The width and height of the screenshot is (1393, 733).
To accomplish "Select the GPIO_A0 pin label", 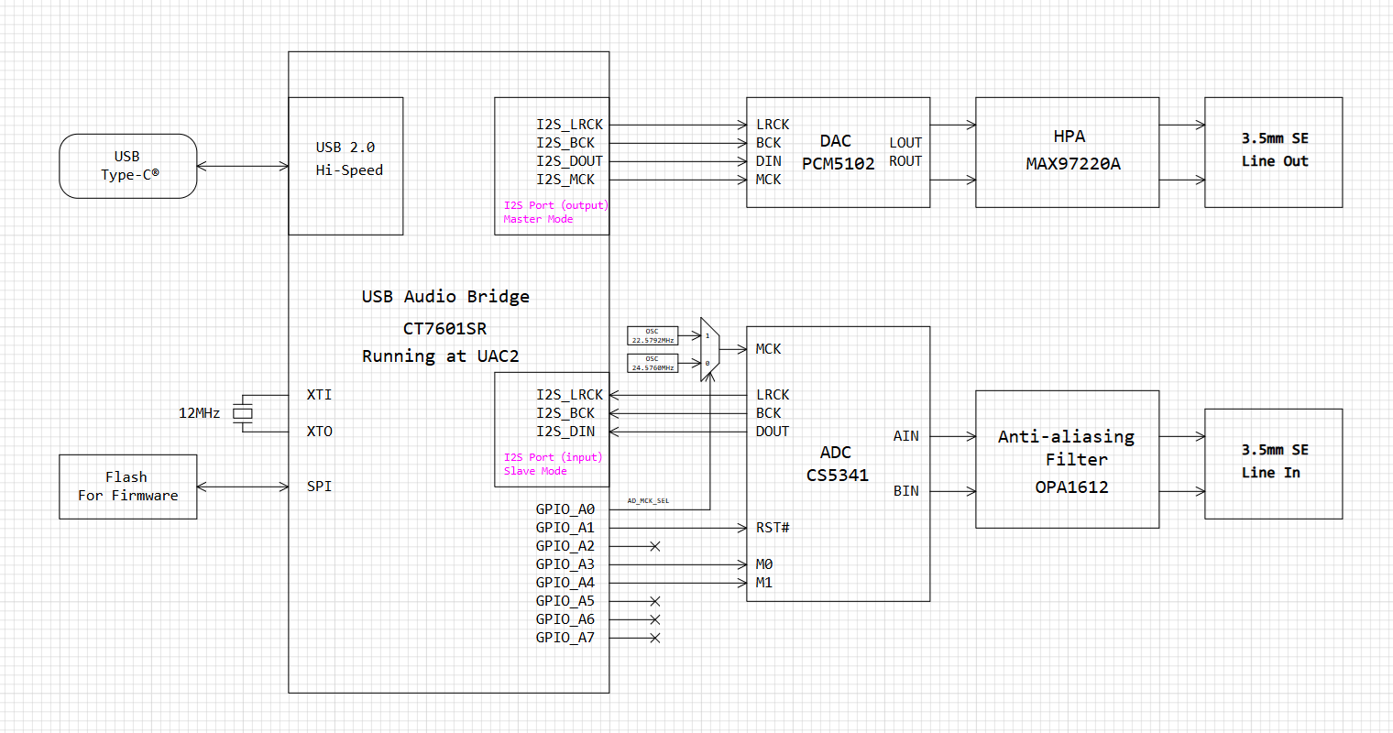I will [x=565, y=509].
